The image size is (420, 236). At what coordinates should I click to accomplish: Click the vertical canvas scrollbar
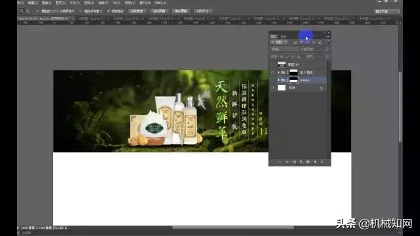400,107
